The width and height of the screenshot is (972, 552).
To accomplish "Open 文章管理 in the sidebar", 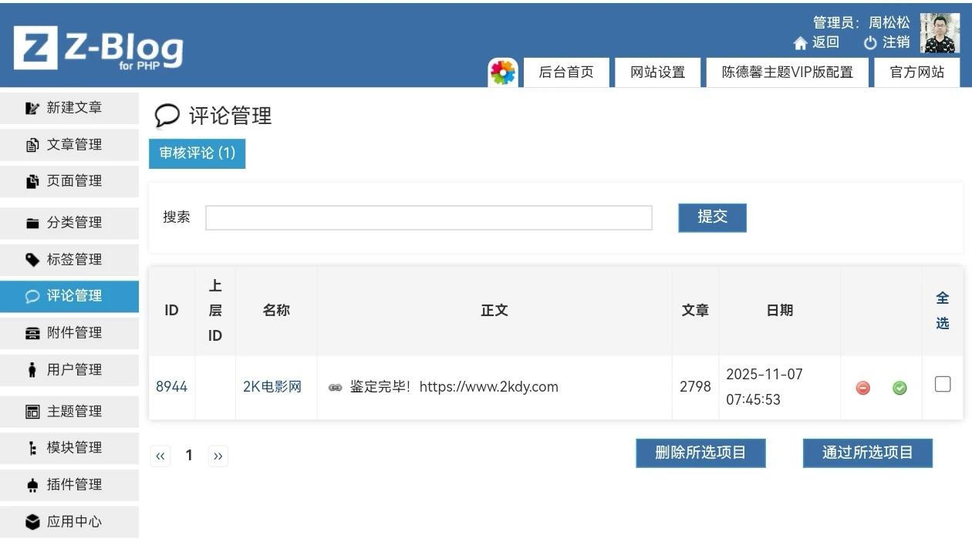I will point(69,145).
